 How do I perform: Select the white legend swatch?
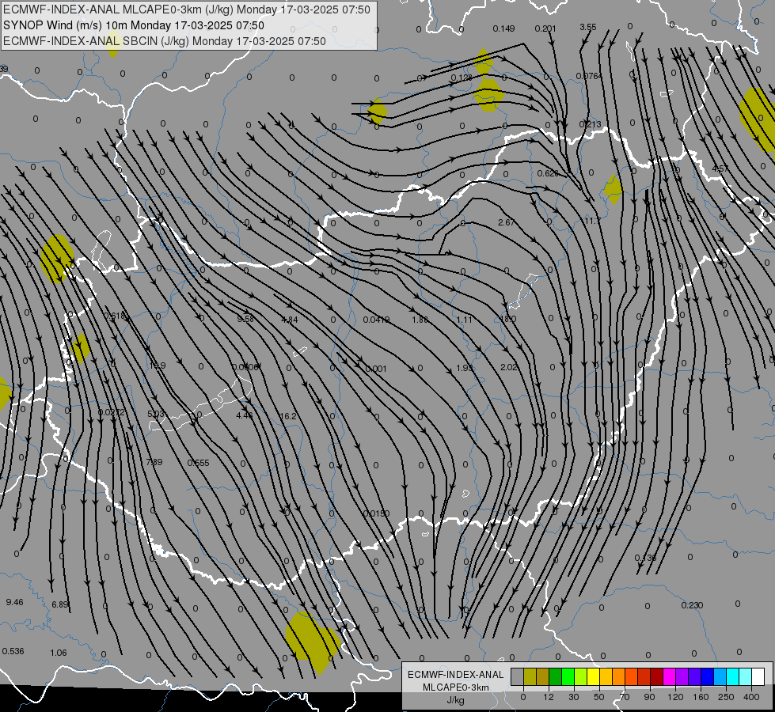coord(758,676)
